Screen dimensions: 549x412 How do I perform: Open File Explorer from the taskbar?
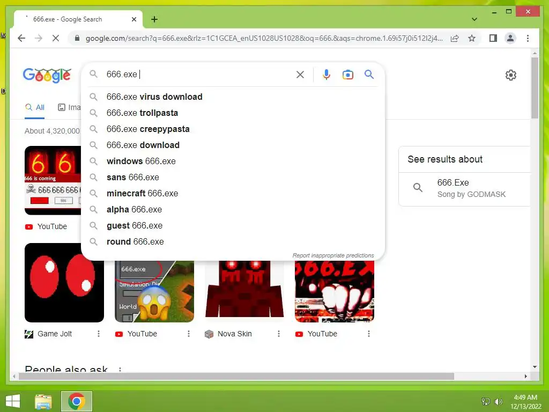pyautogui.click(x=43, y=401)
